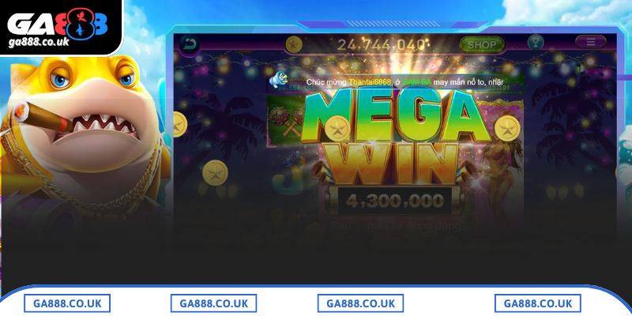This screenshot has width=632, height=316.
Task: Click the gold star coin right of MEGA
Action: point(507,128)
